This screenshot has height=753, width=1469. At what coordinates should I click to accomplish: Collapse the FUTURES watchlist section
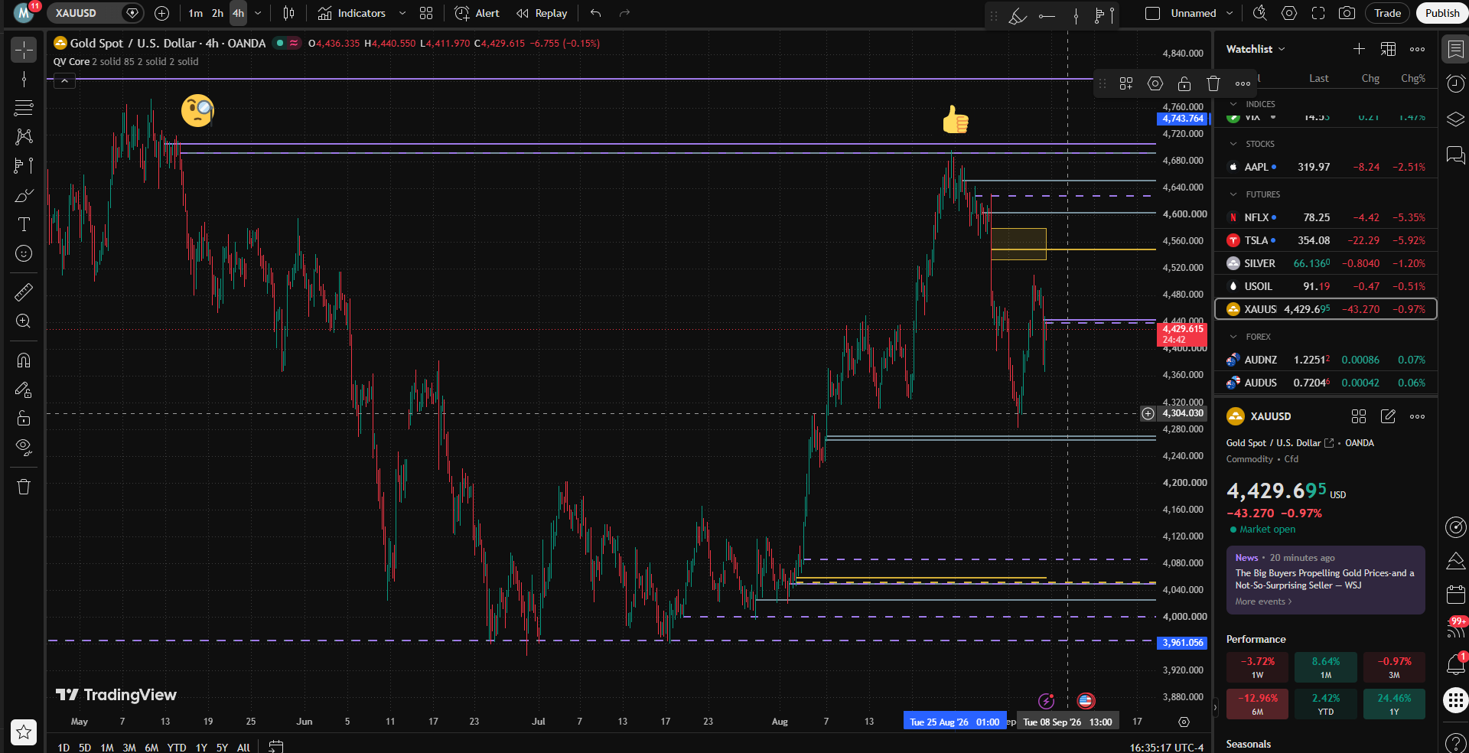[1233, 194]
